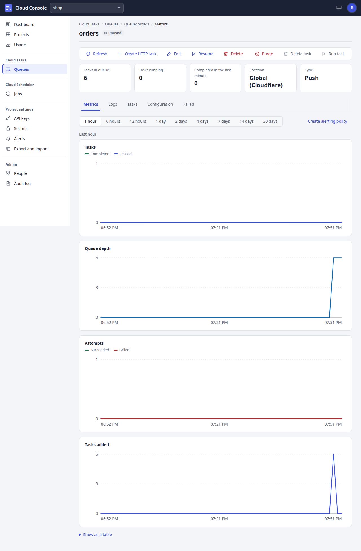Image resolution: width=361 pixels, height=551 pixels.
Task: Click Create HTTP task button
Action: [137, 54]
